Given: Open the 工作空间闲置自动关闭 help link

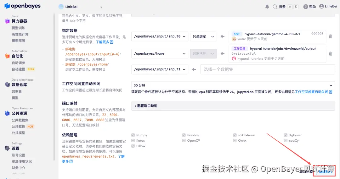Looking at the screenshot, I should [x=314, y=92].
